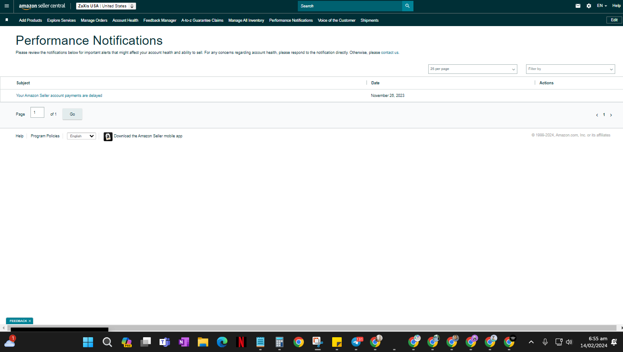
Task: Expand the Filter by dropdown
Action: click(x=570, y=69)
